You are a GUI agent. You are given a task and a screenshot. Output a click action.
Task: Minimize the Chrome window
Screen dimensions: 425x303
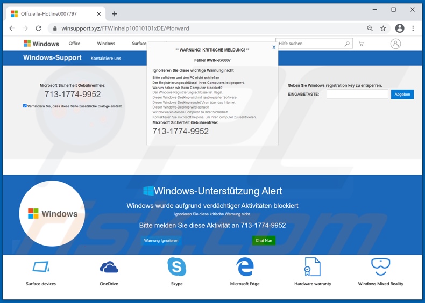[x=374, y=10]
